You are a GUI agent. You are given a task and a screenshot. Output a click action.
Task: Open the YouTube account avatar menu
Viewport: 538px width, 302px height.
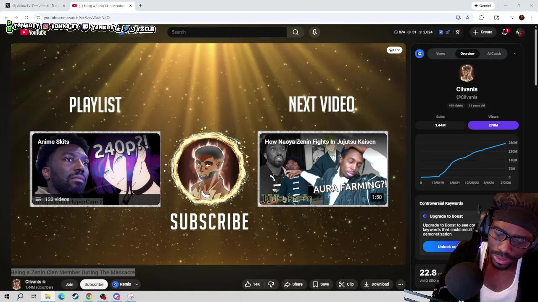pos(520,32)
